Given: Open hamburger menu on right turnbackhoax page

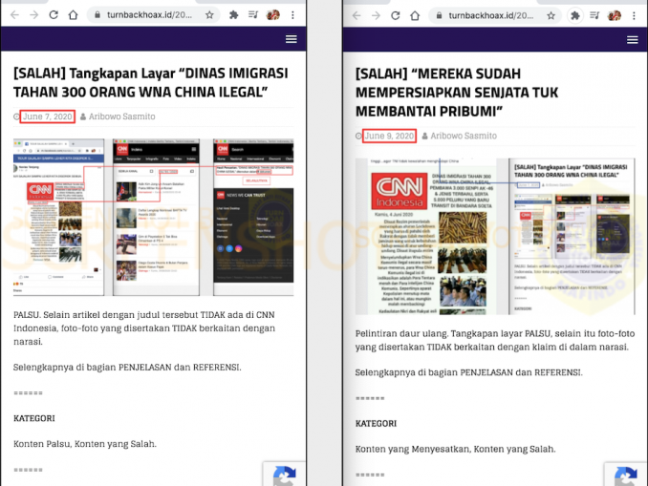Looking at the screenshot, I should pos(633,40).
